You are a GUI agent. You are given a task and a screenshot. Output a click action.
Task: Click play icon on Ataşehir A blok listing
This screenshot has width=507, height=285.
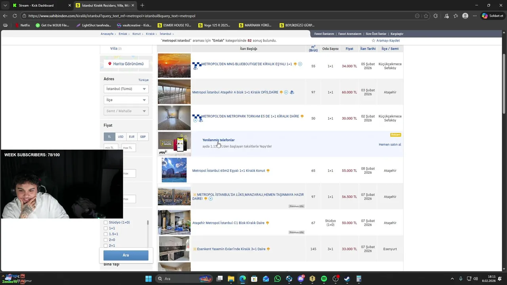286,92
